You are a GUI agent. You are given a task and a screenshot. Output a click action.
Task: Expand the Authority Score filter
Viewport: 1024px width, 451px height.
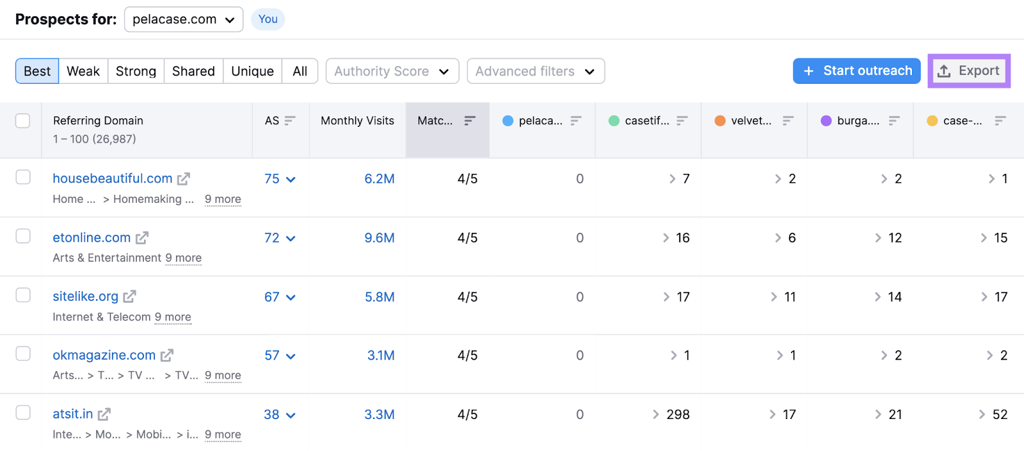392,72
